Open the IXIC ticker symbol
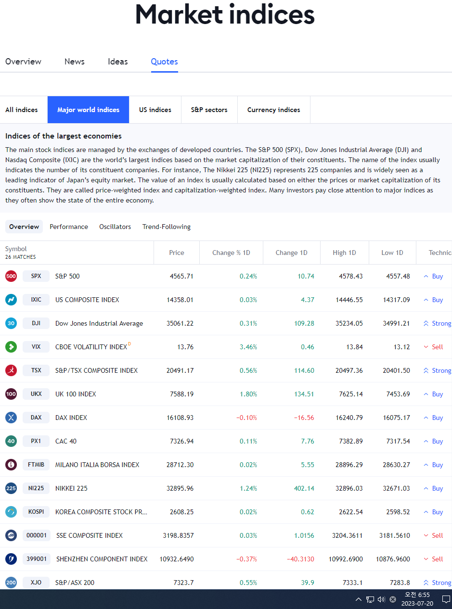 point(36,300)
